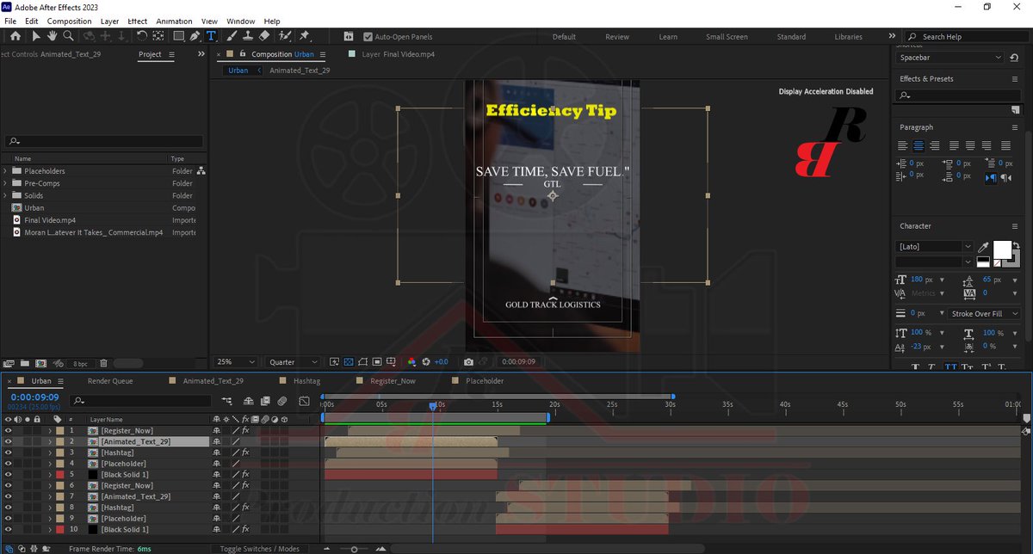Open the Spacebar shortcut dropdown
This screenshot has width=1033, height=554.
(949, 58)
